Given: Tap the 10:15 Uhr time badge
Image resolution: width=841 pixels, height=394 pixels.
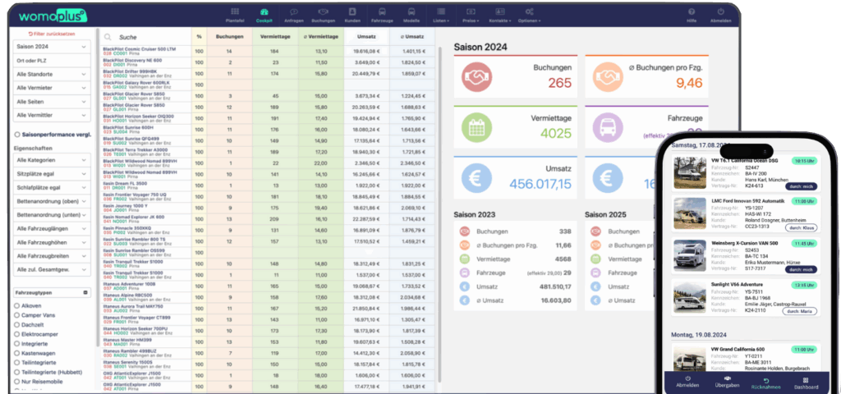Looking at the screenshot, I should coord(804,160).
